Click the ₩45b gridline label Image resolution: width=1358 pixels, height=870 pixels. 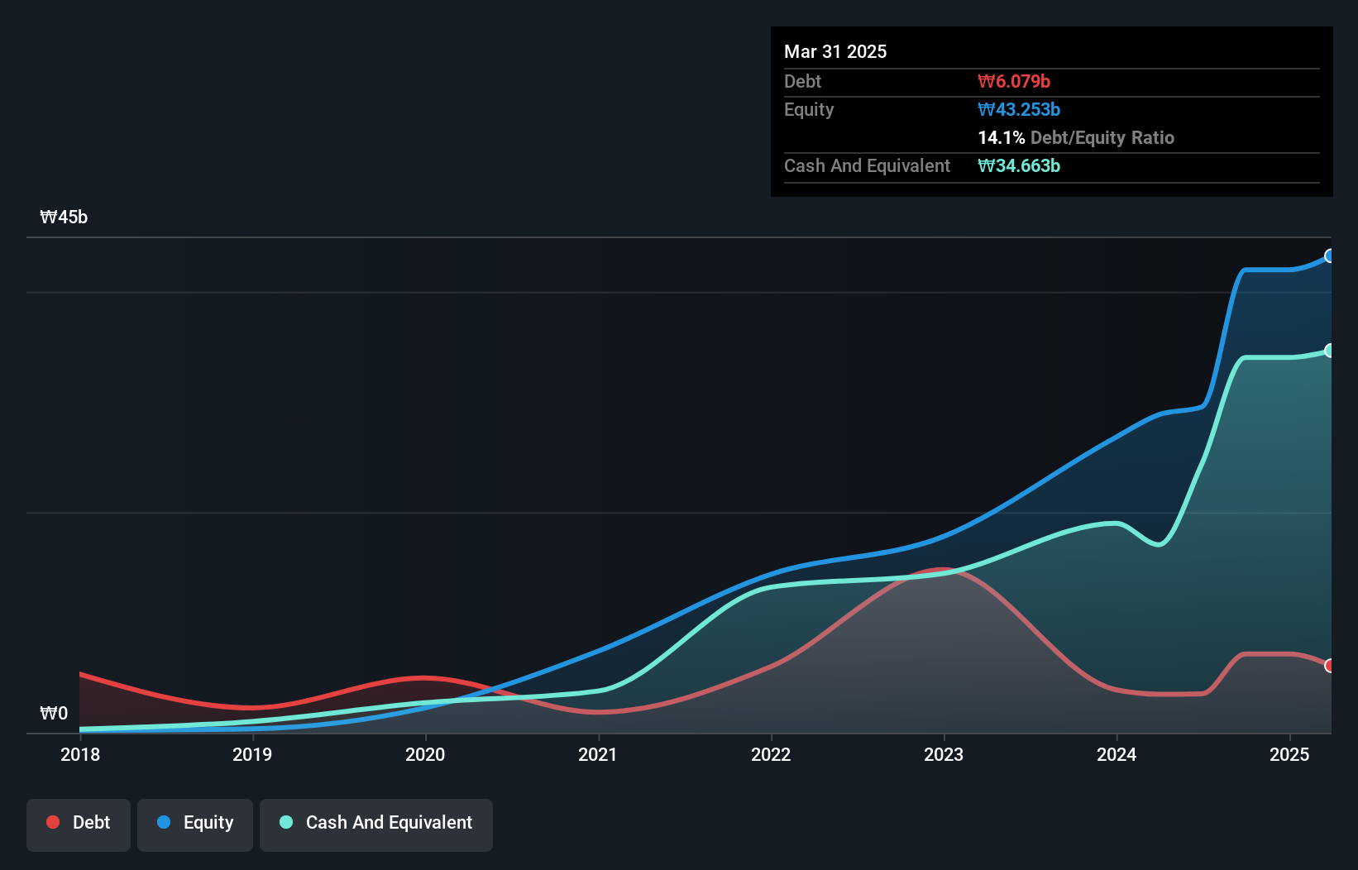click(x=64, y=217)
